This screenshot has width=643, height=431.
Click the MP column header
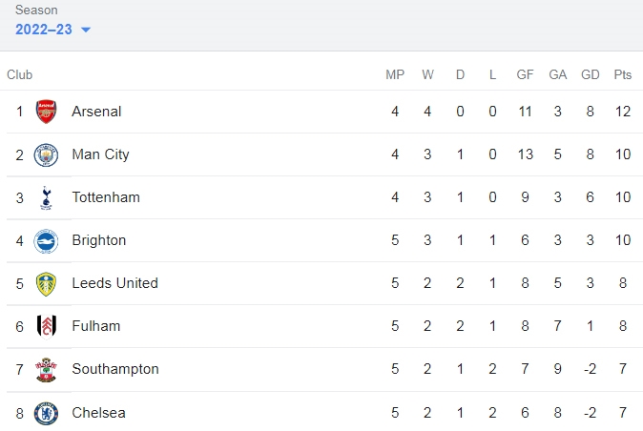coord(395,74)
